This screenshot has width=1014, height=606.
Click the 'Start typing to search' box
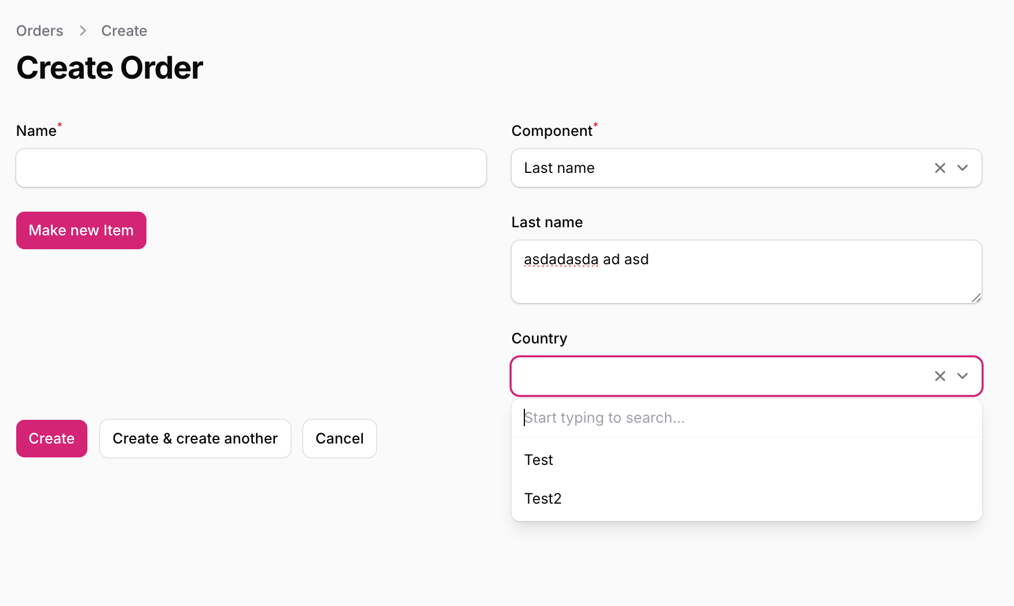click(x=747, y=417)
